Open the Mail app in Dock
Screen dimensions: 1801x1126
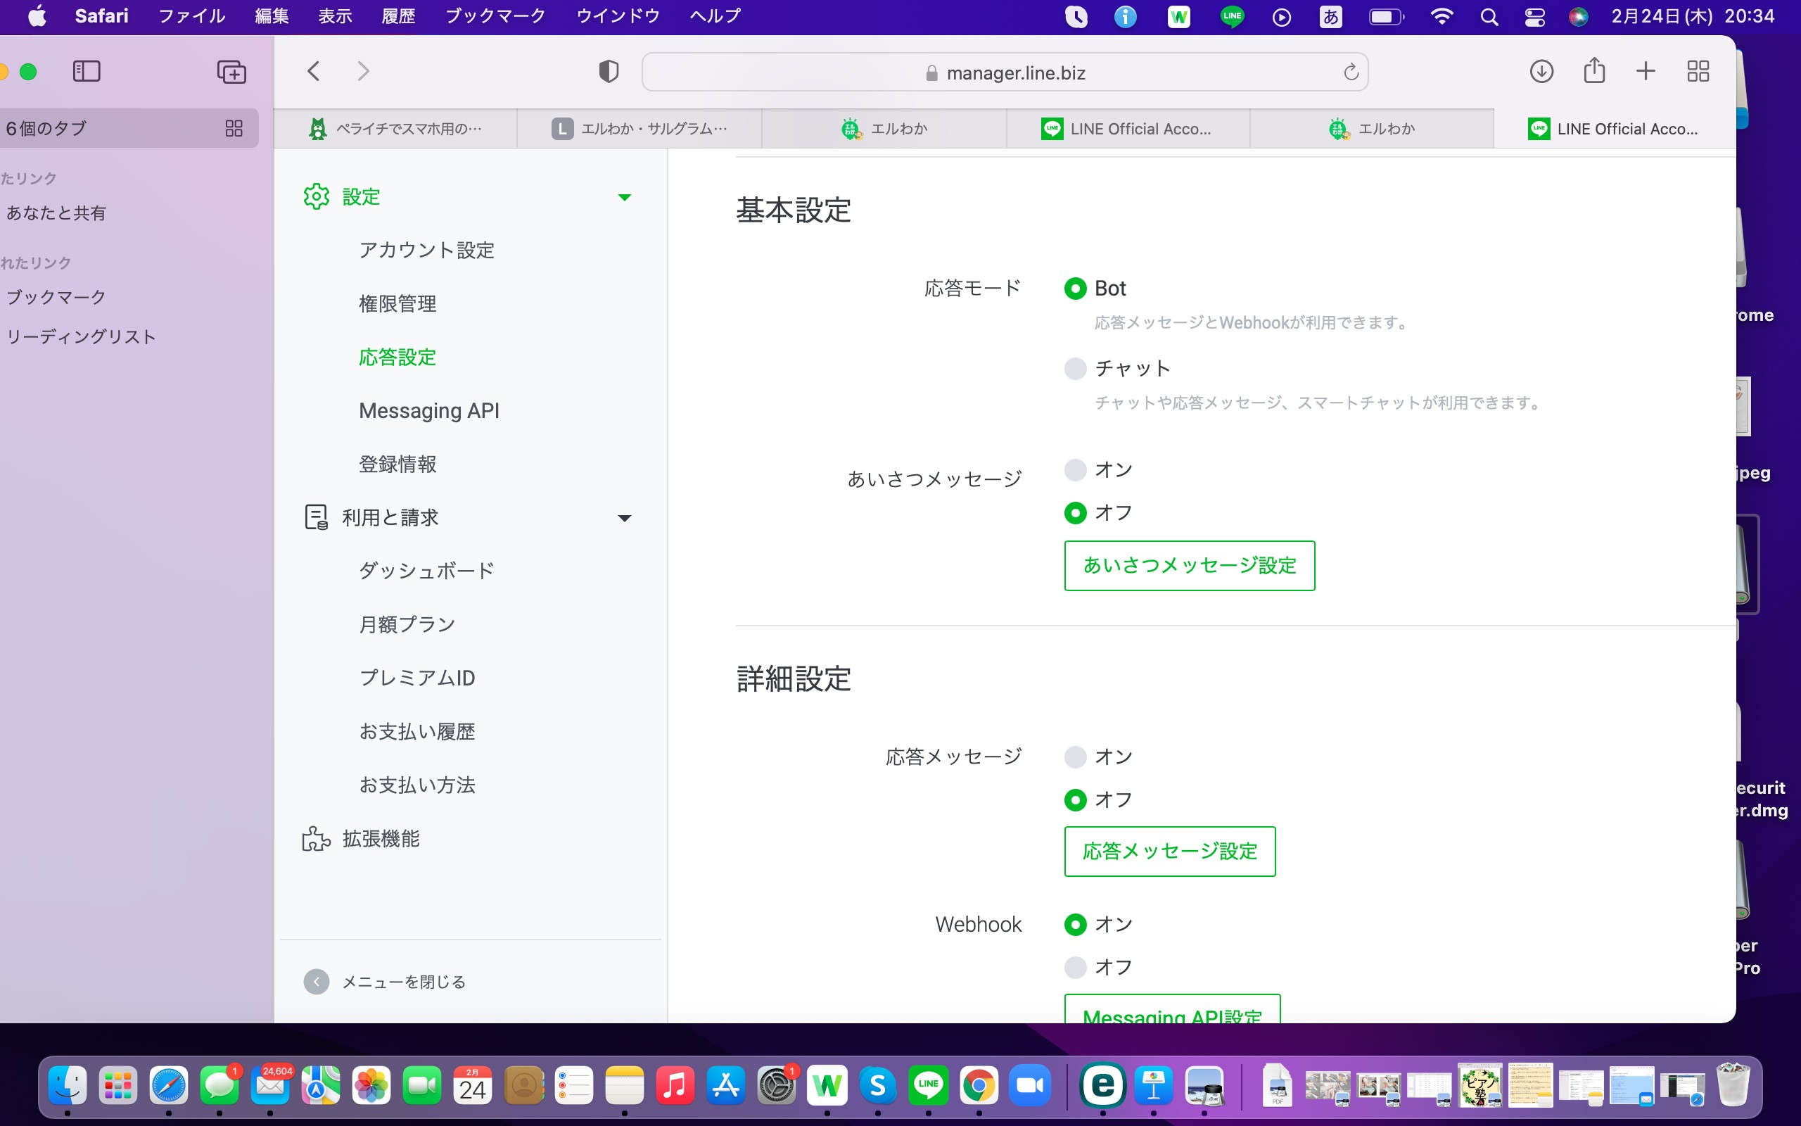click(x=270, y=1085)
